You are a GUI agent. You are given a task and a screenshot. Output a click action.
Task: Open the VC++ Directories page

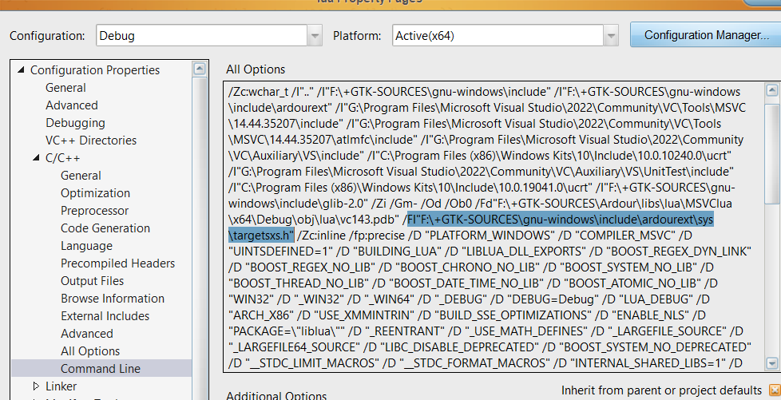coord(91,141)
